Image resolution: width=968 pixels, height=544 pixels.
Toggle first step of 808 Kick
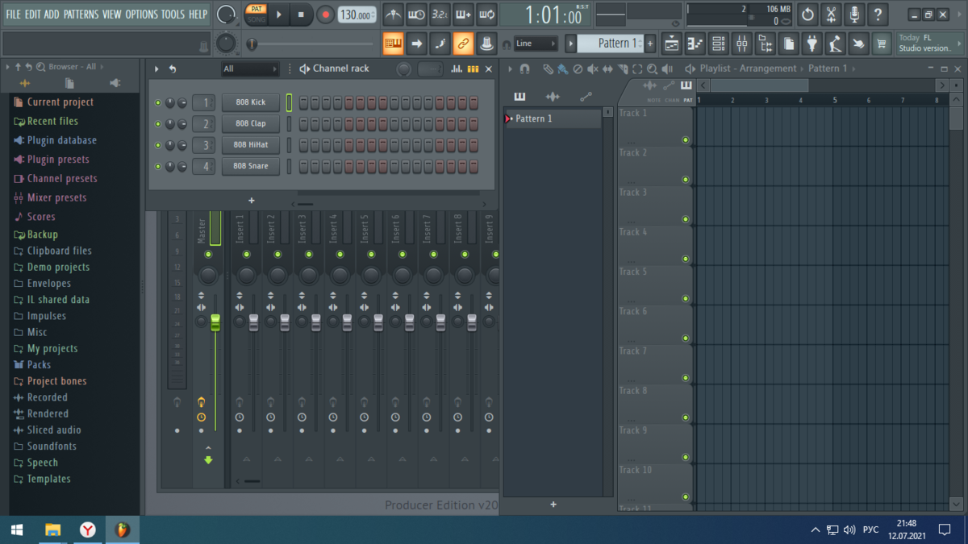click(x=303, y=103)
